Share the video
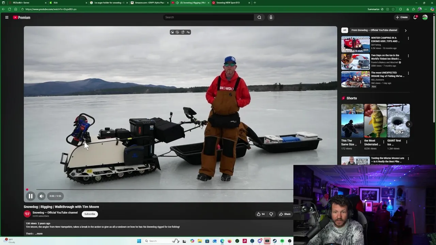436x245 pixels. click(285, 214)
